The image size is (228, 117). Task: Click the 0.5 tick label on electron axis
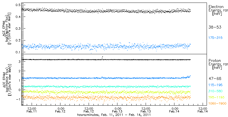pyautogui.click(x=17, y=5)
